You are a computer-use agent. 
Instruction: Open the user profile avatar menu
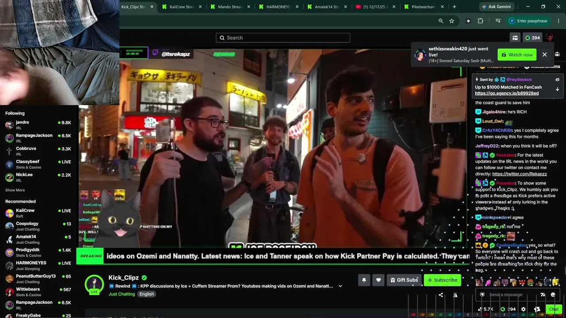coord(549,38)
